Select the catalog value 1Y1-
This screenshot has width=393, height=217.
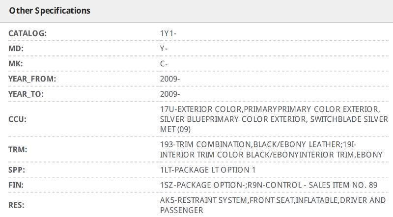click(168, 33)
